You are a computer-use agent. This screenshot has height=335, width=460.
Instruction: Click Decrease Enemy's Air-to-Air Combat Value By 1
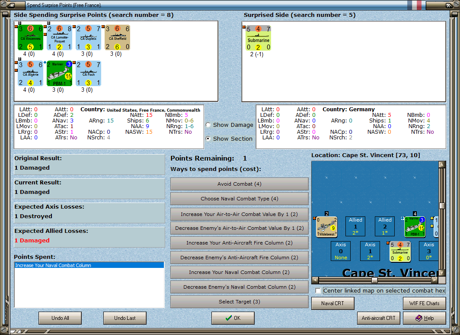pyautogui.click(x=240, y=228)
